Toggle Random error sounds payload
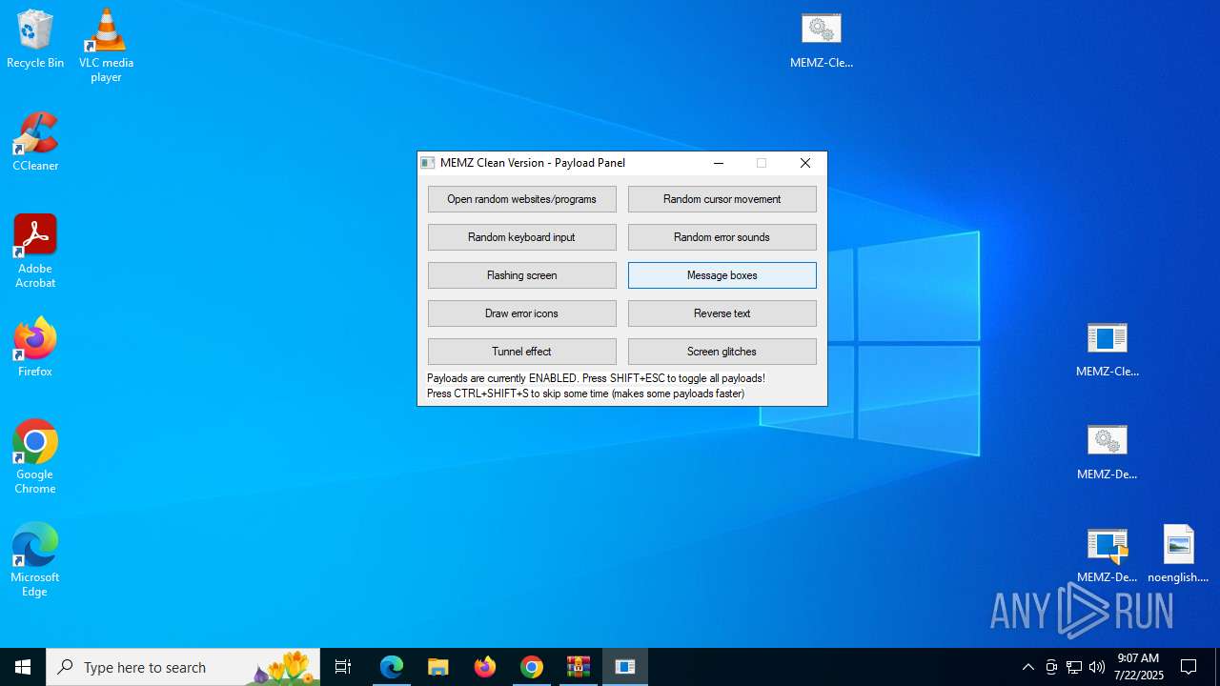The image size is (1220, 686). point(722,237)
